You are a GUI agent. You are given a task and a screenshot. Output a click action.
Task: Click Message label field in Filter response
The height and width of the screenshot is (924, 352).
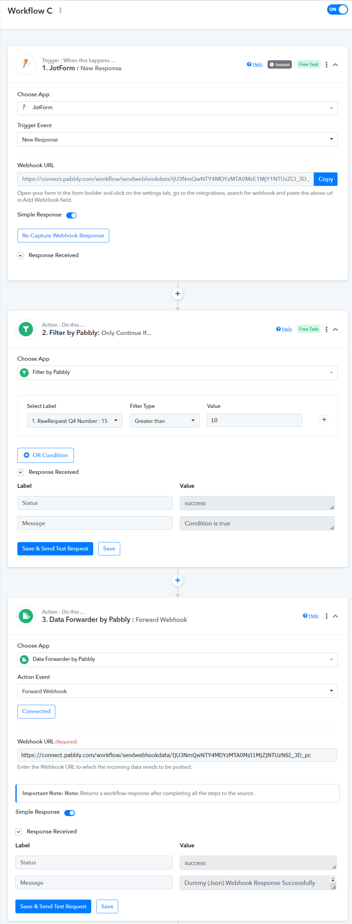pos(94,523)
